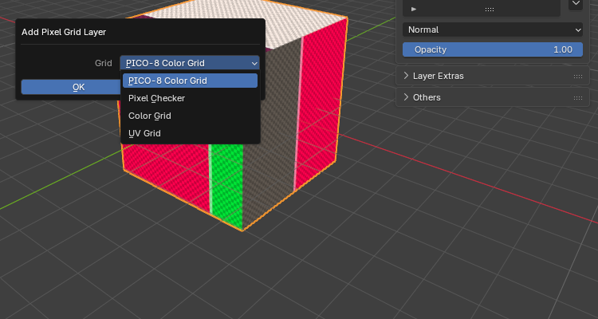Expand the Layer Extras panel
Image resolution: width=598 pixels, height=319 pixels.
coord(493,76)
